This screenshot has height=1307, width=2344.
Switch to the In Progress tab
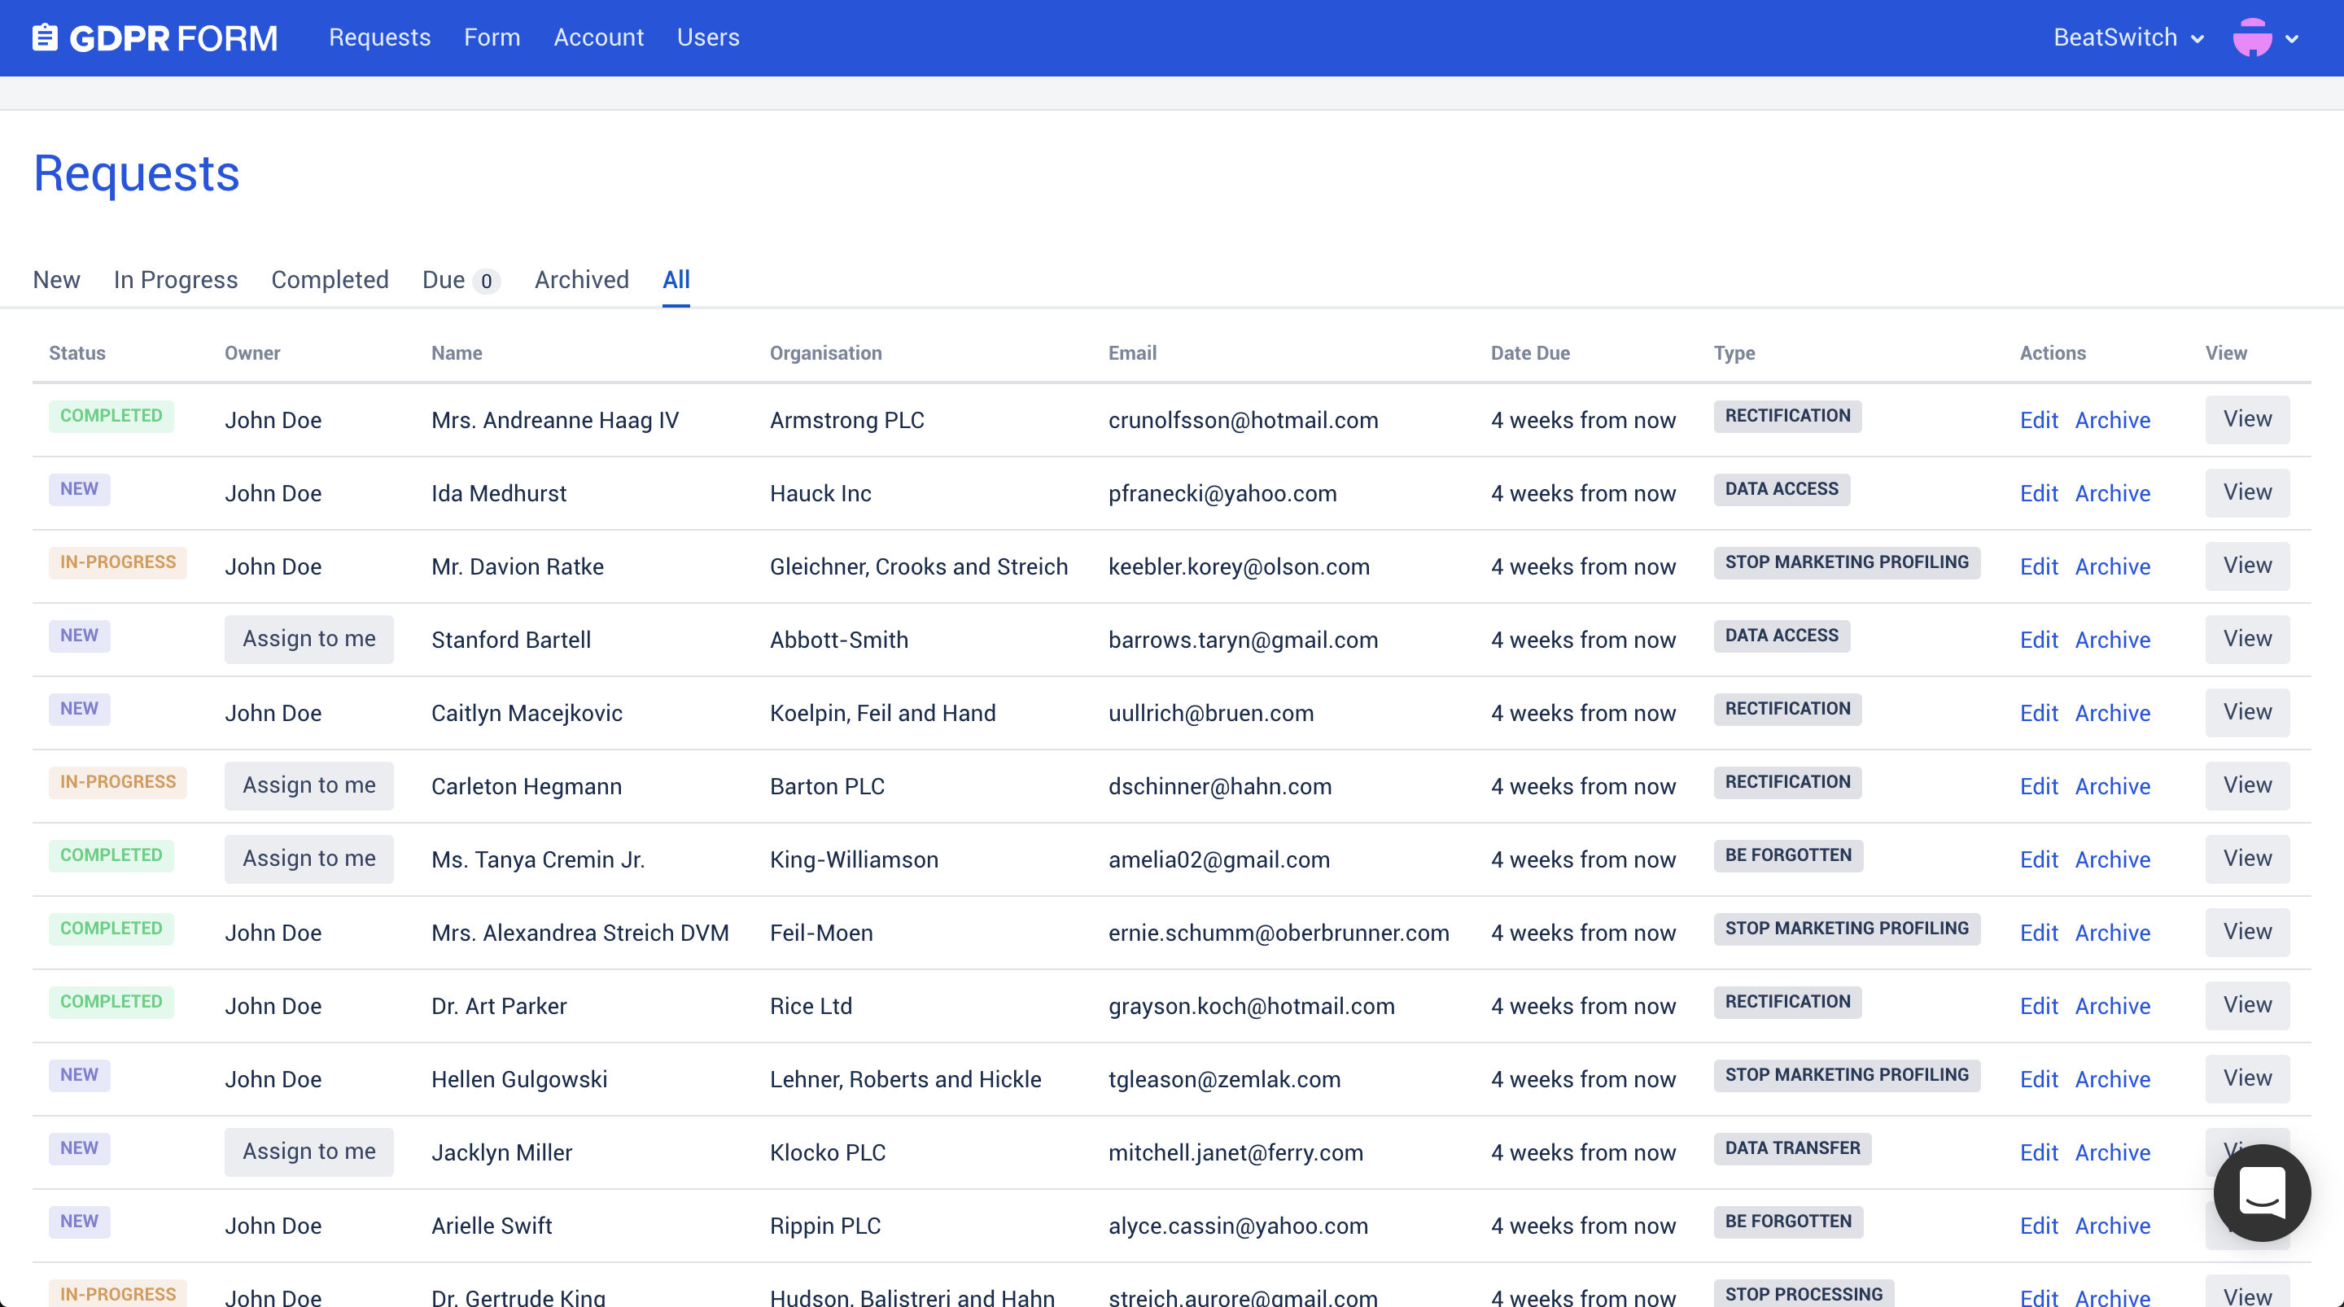pos(175,279)
